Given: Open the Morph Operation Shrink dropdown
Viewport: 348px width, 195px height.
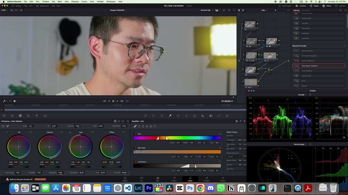Looking at the screenshot, I should (x=234, y=156).
